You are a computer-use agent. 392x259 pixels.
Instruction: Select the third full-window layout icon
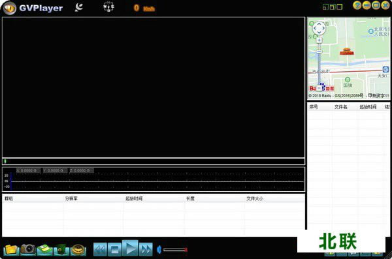[339, 7]
